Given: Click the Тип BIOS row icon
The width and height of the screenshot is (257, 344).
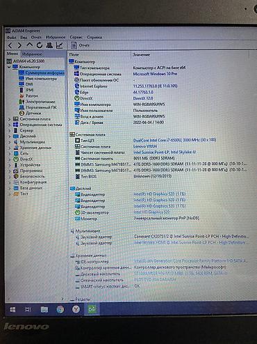Looking at the screenshot, I should coord(78,176).
